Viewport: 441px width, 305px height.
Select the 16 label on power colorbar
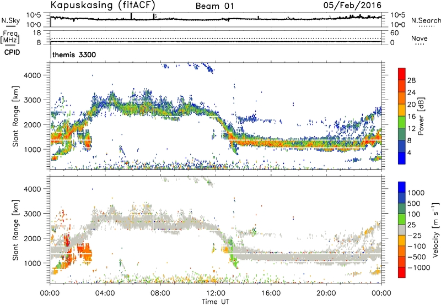411,117
